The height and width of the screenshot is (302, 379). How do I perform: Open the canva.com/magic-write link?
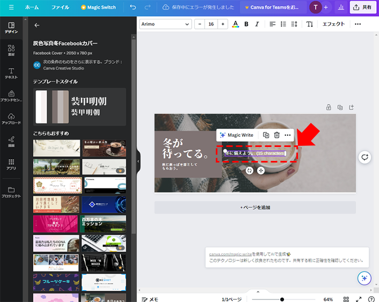tap(230, 254)
